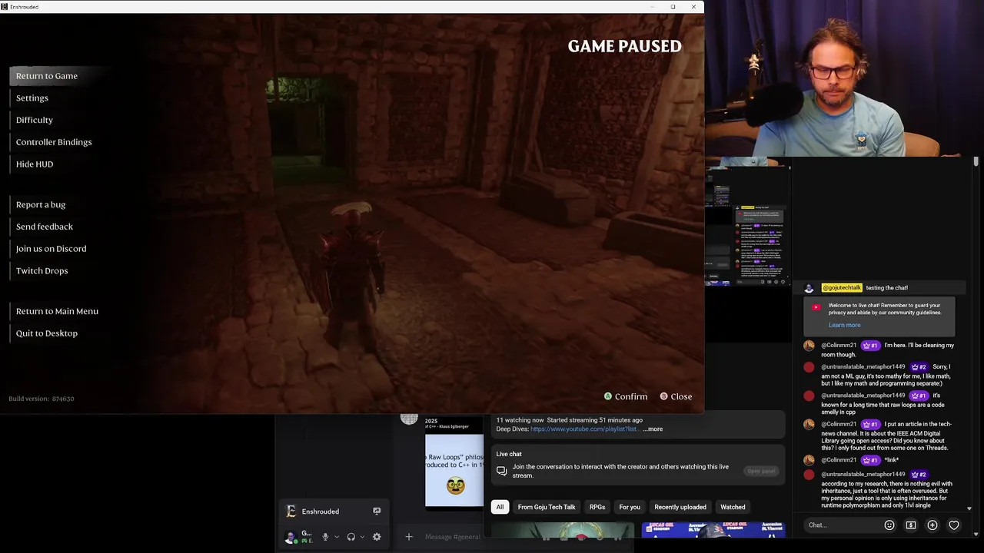The width and height of the screenshot is (984, 553).
Task: Select Return to Main Menu
Action: point(57,311)
